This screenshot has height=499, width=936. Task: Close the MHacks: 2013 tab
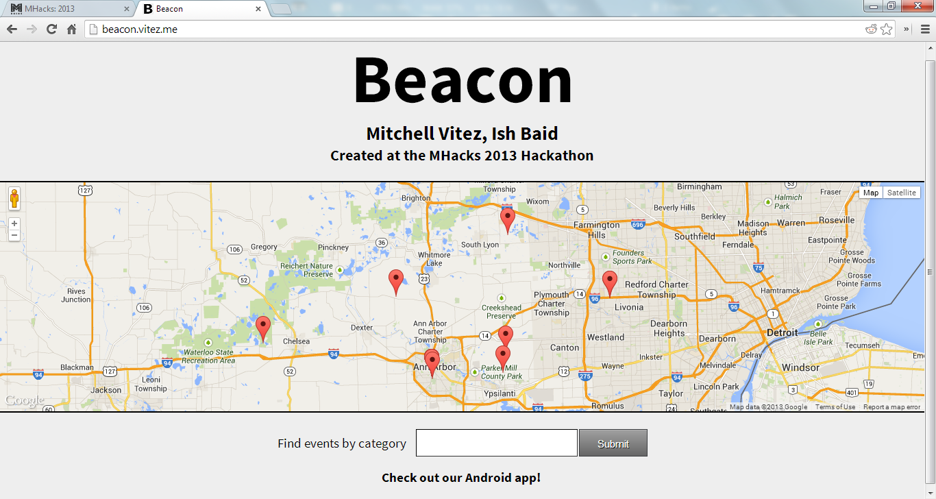click(127, 9)
